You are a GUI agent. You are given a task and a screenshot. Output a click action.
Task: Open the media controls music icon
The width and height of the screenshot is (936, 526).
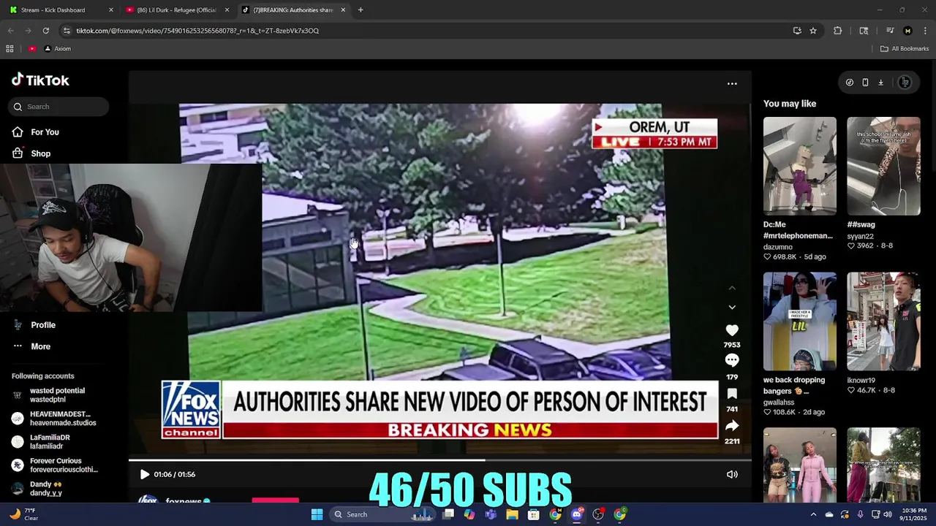point(890,31)
